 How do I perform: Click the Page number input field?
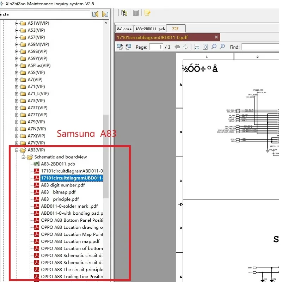click(156, 47)
